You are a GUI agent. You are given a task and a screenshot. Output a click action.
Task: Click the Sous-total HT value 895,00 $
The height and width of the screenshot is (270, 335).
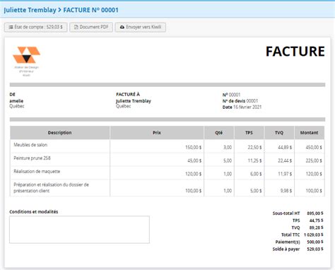pyautogui.click(x=315, y=213)
